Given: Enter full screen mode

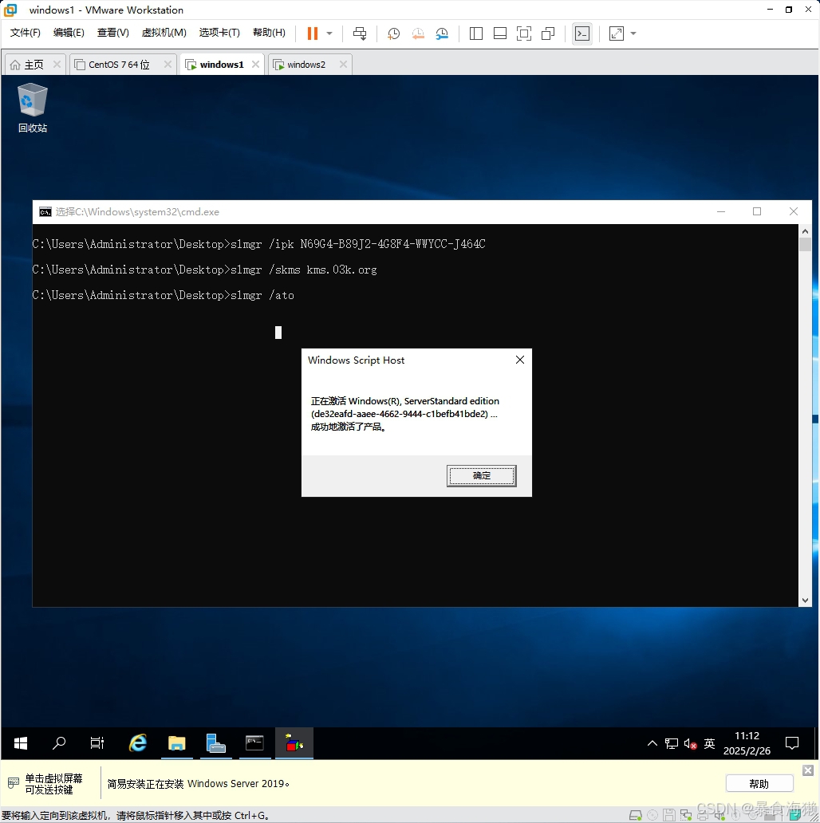Looking at the screenshot, I should [524, 33].
